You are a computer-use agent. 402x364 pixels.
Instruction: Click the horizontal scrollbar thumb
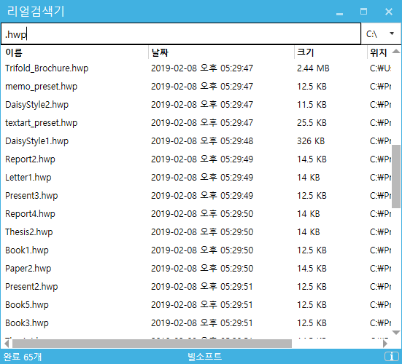[x=152, y=344]
